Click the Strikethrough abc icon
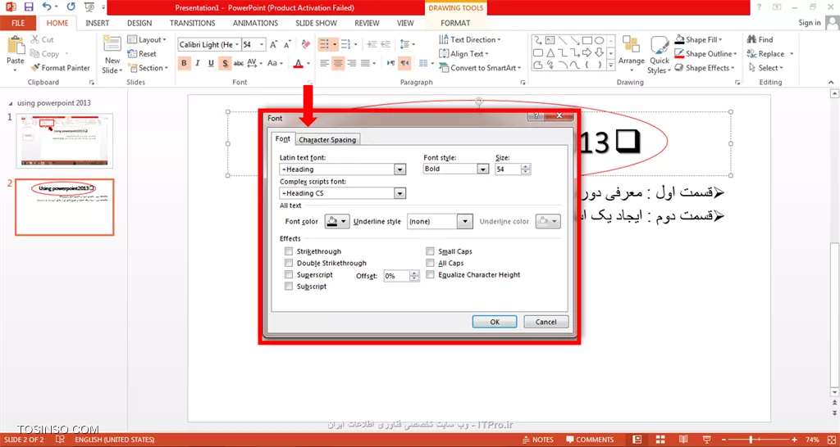The width and height of the screenshot is (840, 447). coord(239,64)
